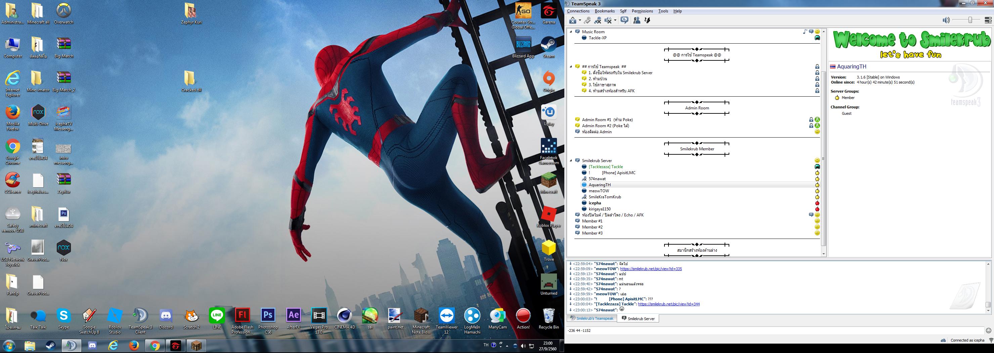Click the server list icon at toolbar right

tap(988, 20)
